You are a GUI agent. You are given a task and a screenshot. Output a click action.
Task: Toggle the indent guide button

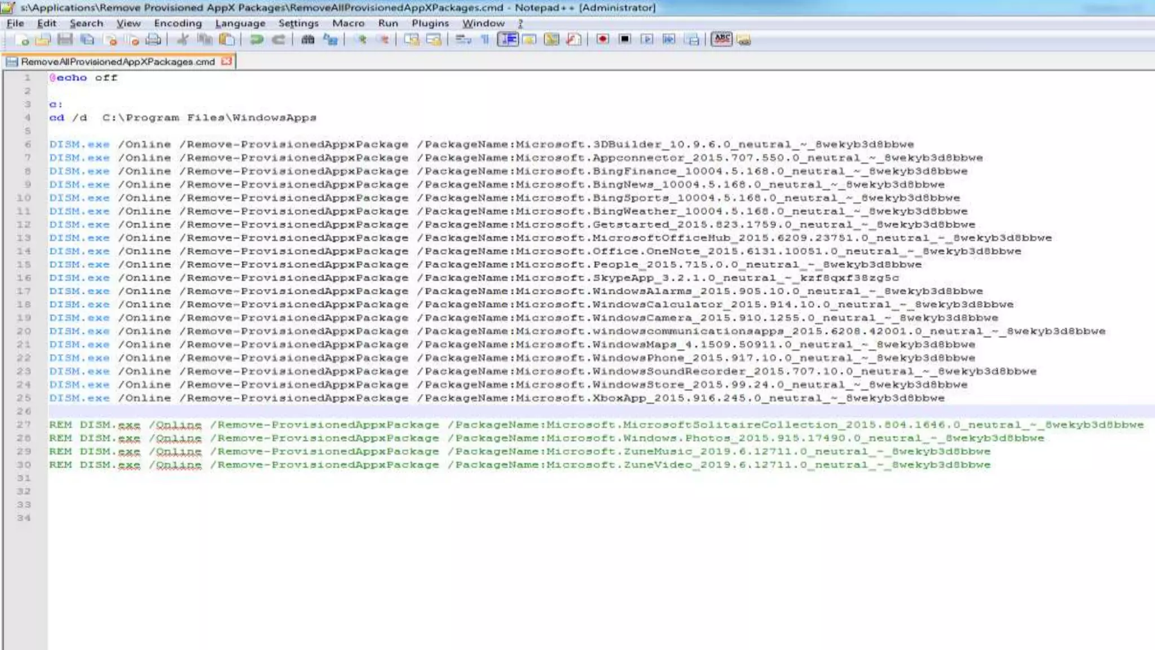pyautogui.click(x=508, y=39)
